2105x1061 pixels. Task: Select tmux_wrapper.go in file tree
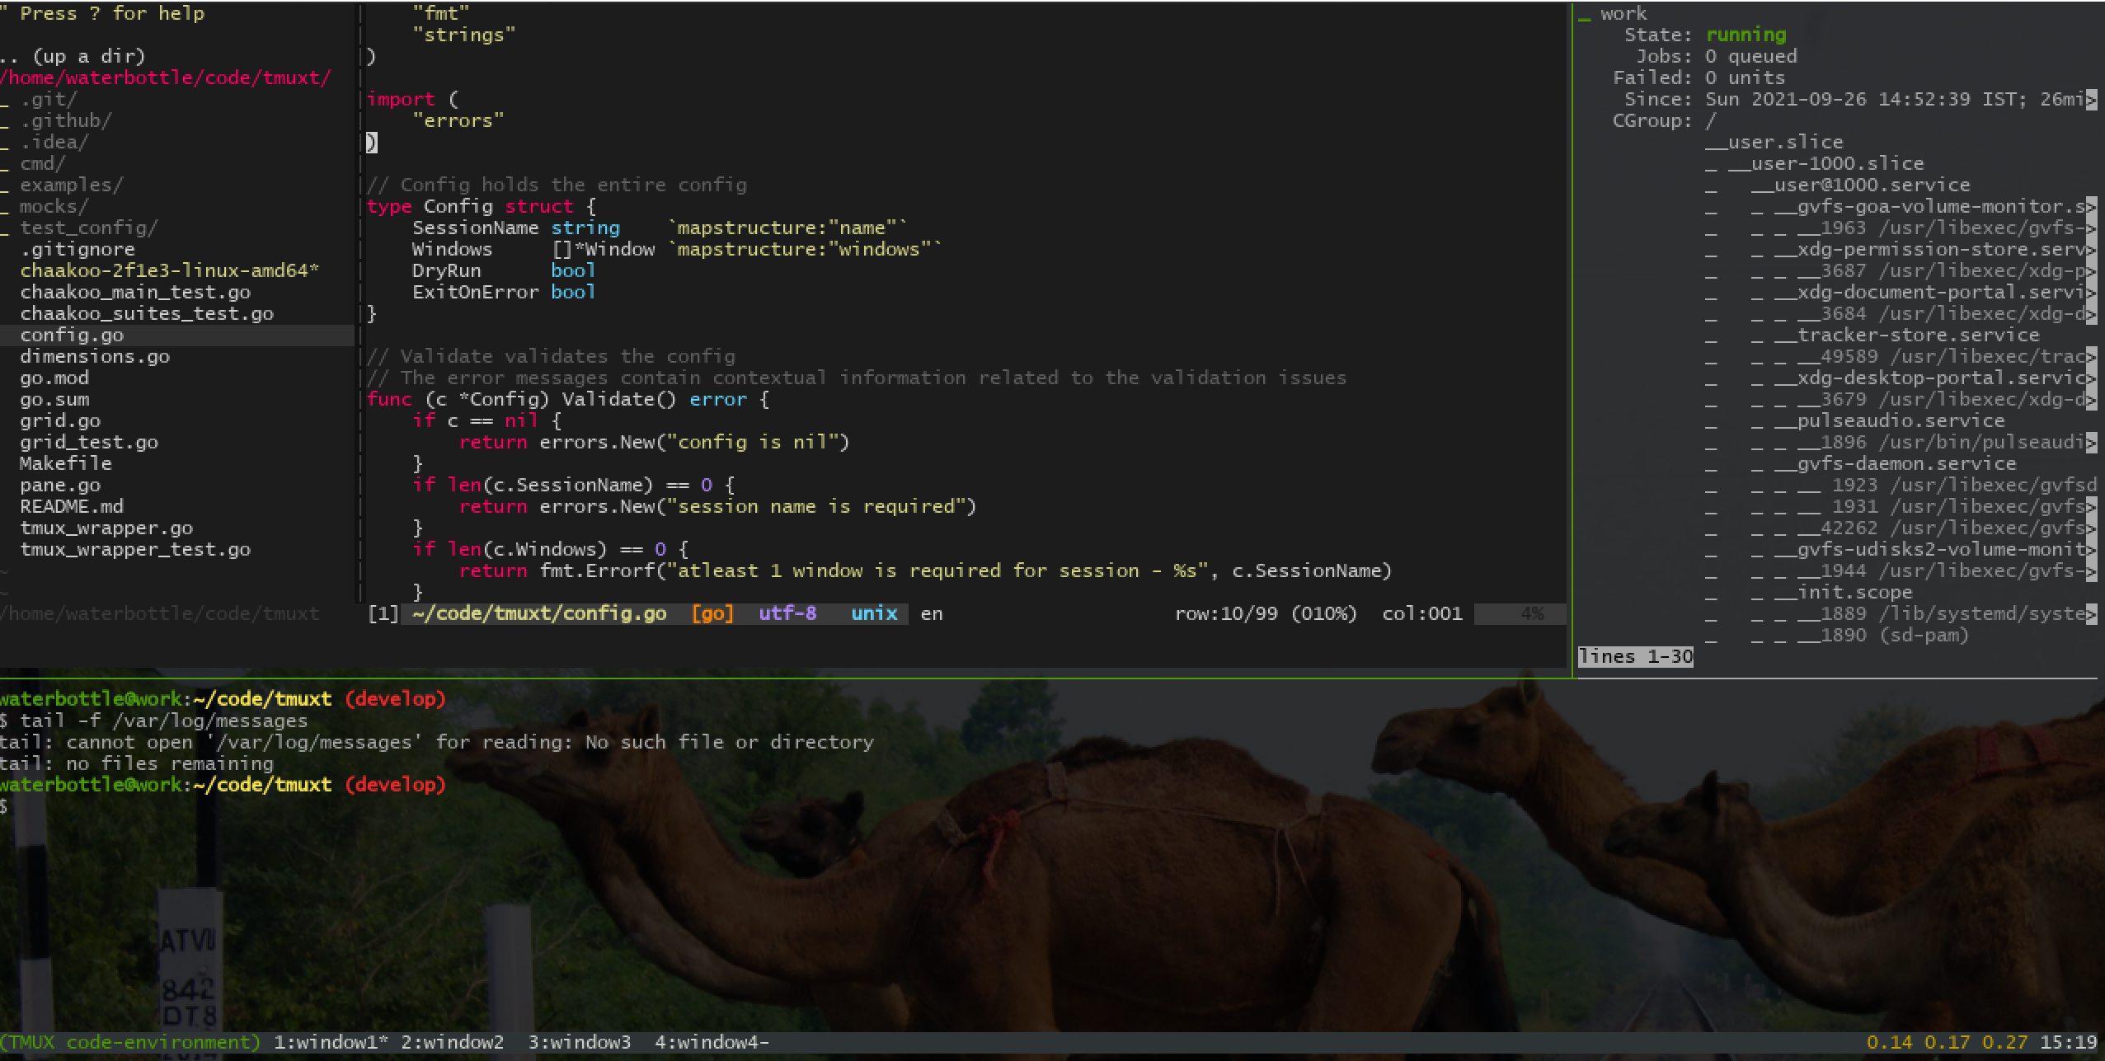click(106, 528)
